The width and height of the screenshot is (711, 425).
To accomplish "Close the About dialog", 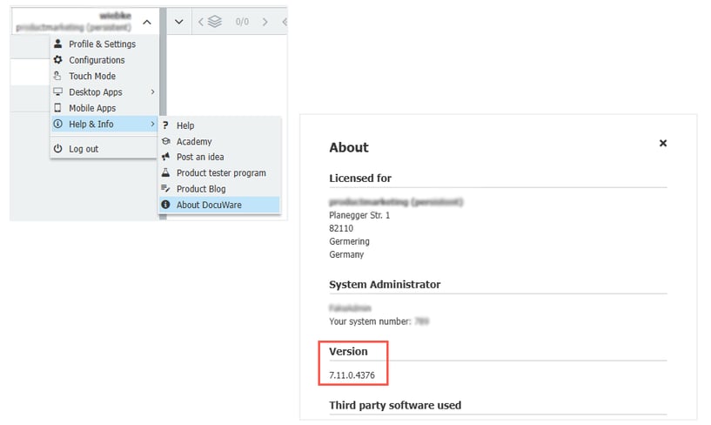I will (x=663, y=144).
